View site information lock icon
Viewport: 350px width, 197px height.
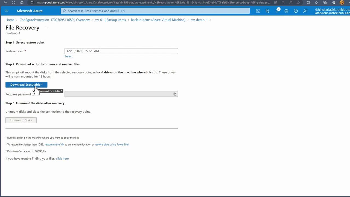pyautogui.click(x=32, y=2)
